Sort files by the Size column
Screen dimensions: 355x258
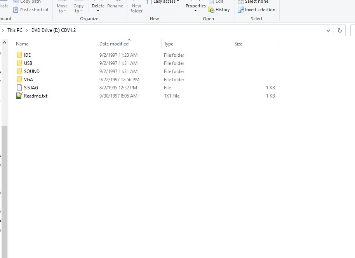(238, 44)
